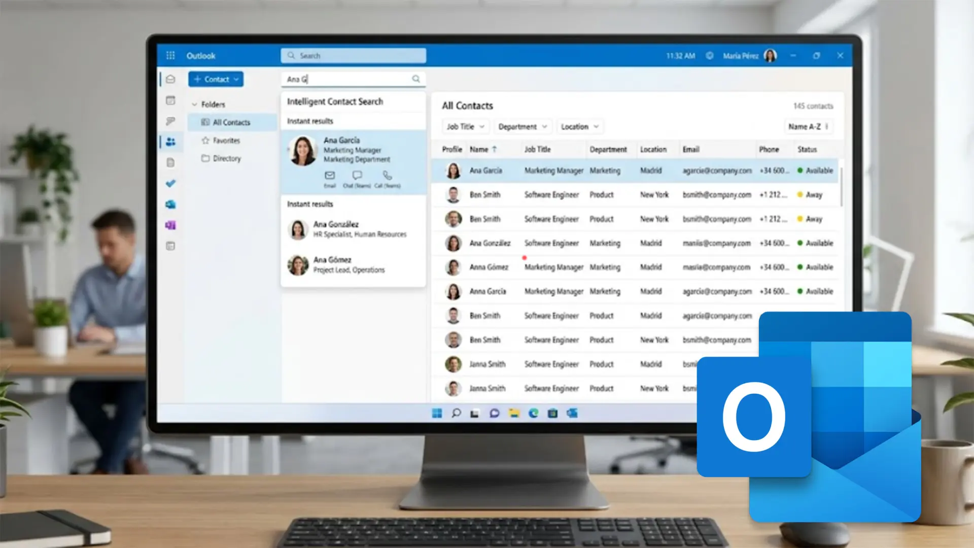This screenshot has width=974, height=548.
Task: Collapse the Folders section
Action: point(194,105)
